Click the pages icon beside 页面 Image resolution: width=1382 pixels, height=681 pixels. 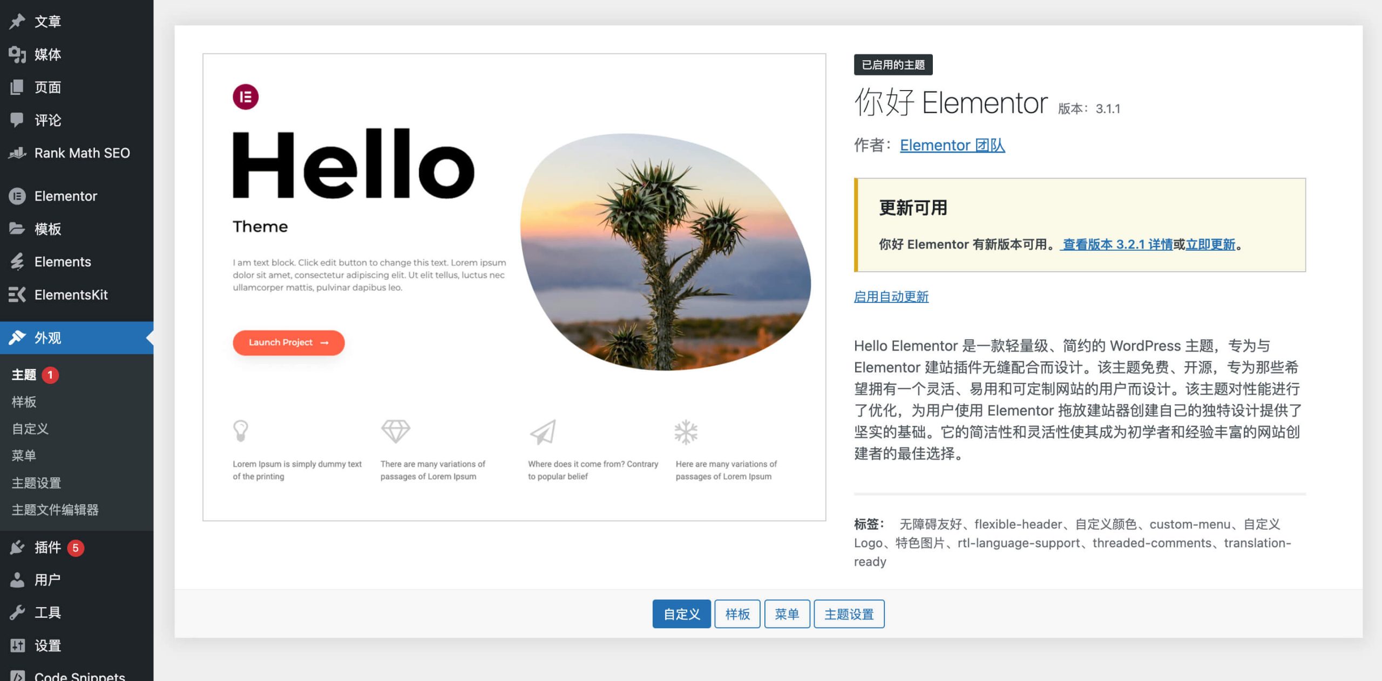(17, 87)
